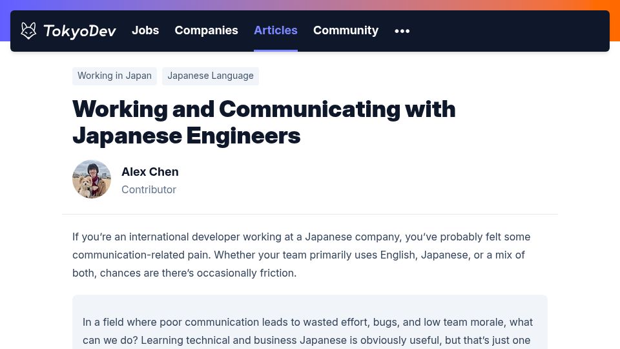The width and height of the screenshot is (620, 349).
Task: Open the TokyoDev home wordmark
Action: (79, 31)
